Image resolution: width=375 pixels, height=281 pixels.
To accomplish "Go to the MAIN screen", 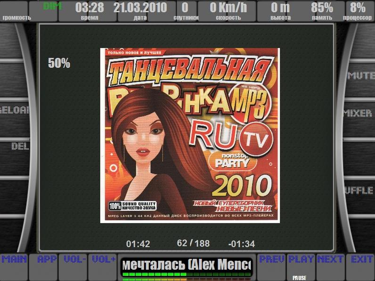I will [x=14, y=260].
